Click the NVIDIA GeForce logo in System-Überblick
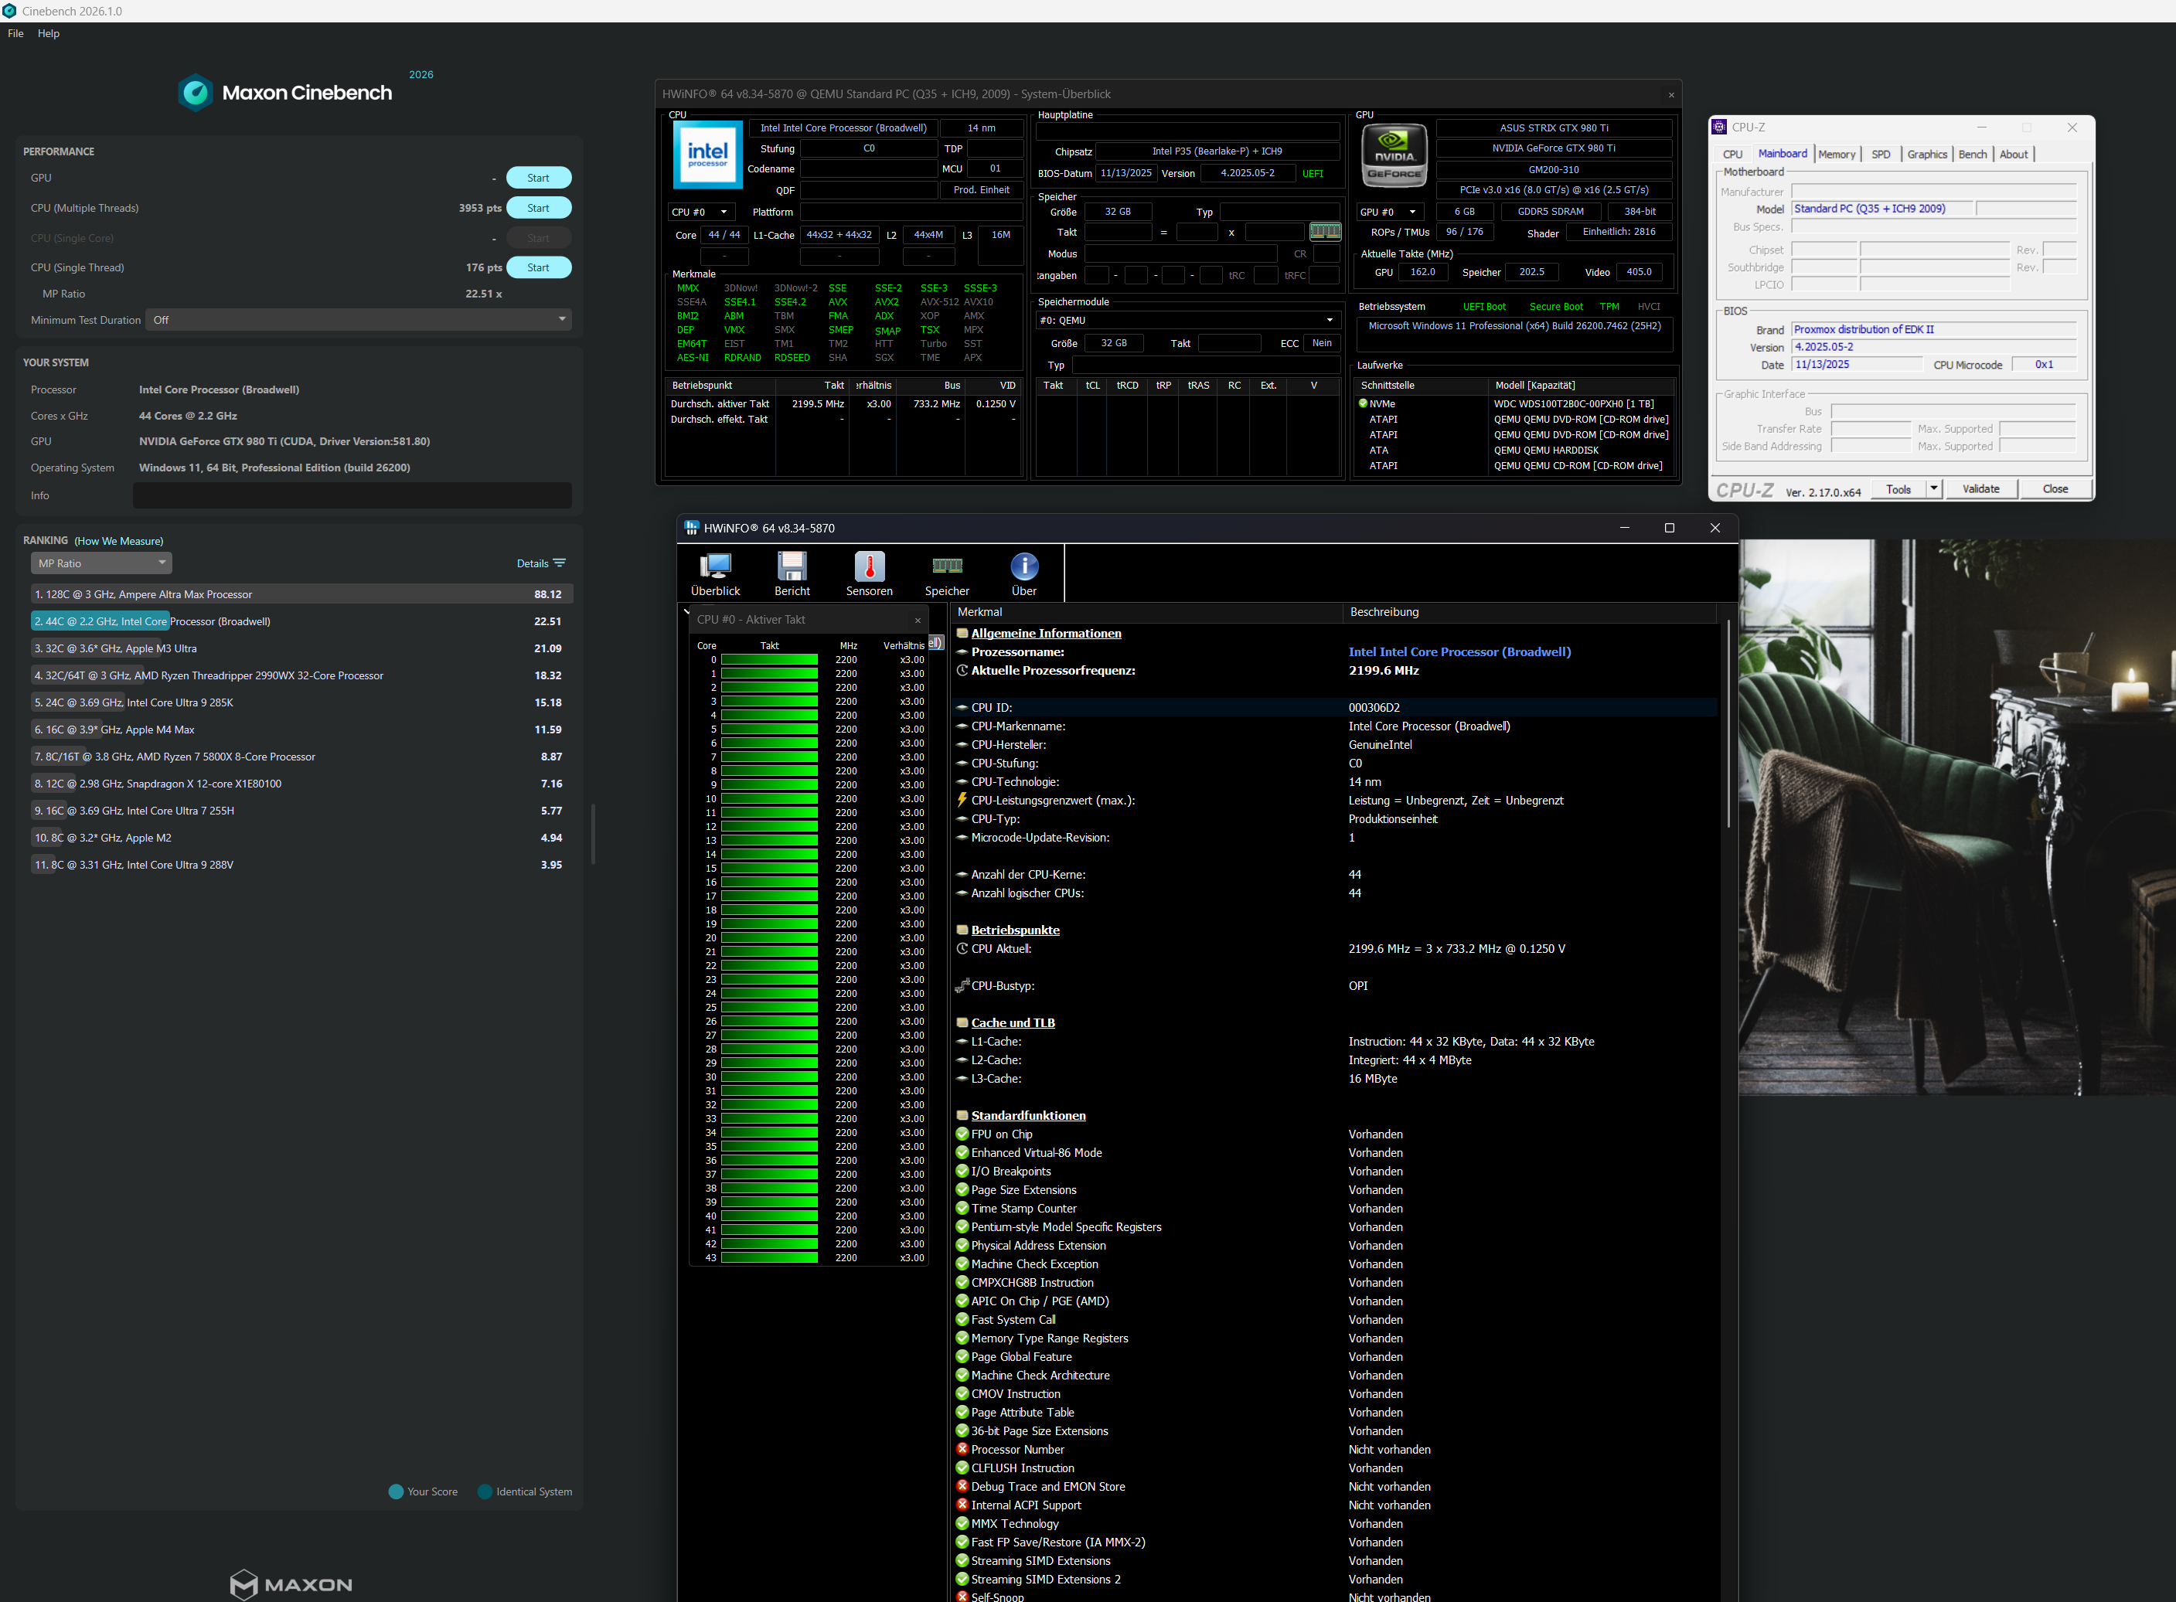 (x=1394, y=155)
